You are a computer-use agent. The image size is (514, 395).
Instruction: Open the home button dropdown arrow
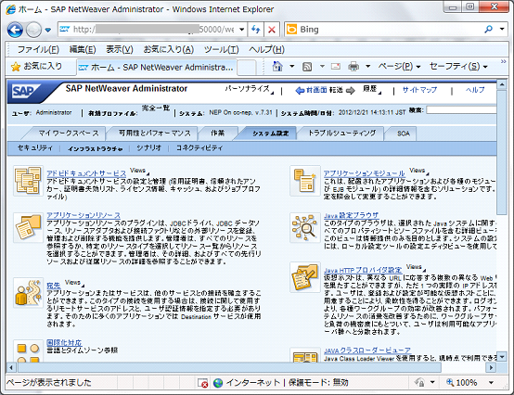pyautogui.click(x=291, y=67)
